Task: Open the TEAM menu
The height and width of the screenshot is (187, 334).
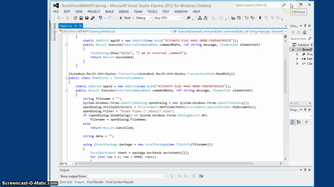Action: pyautogui.click(x=138, y=11)
